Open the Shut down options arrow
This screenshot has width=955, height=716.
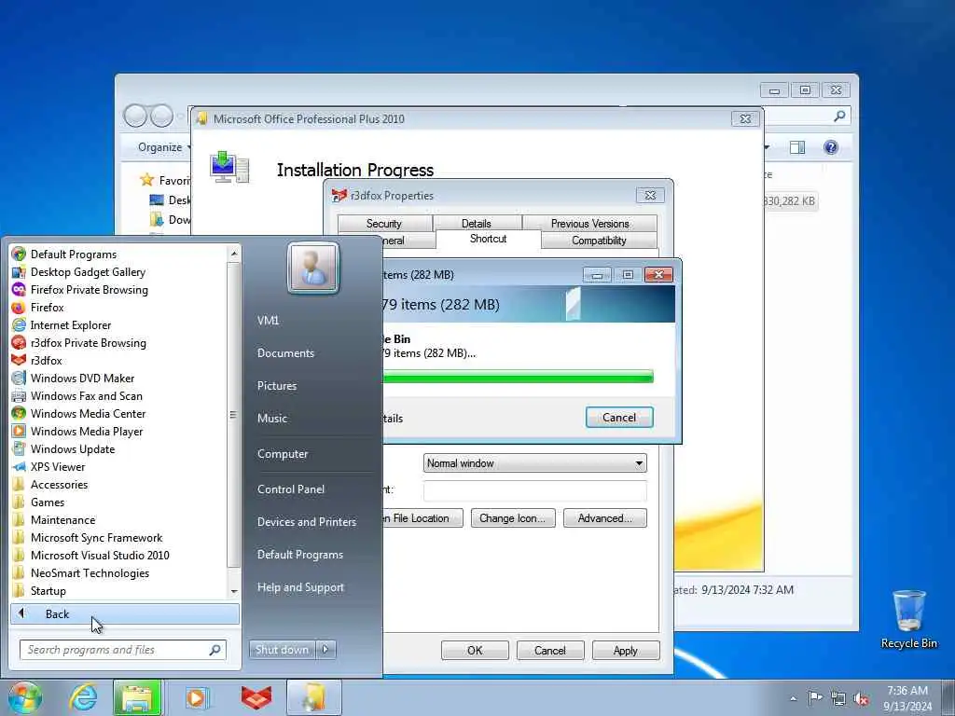click(325, 650)
